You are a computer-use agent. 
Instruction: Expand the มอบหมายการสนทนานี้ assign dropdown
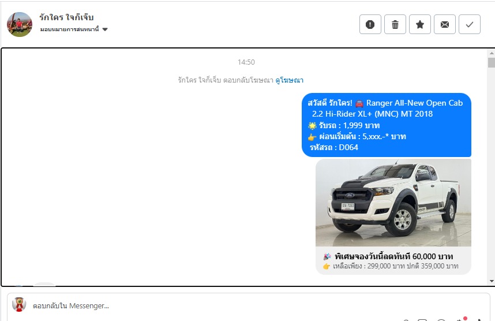tap(74, 29)
